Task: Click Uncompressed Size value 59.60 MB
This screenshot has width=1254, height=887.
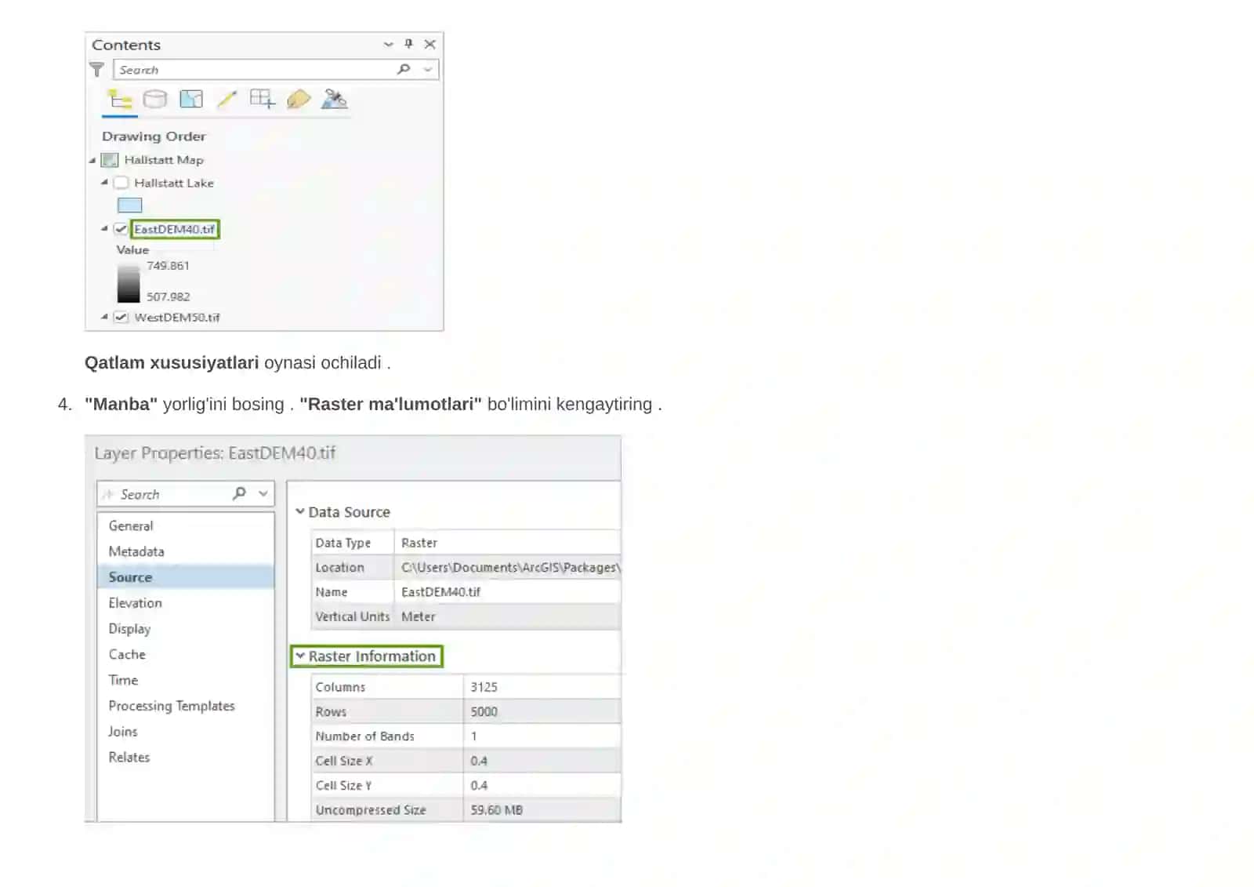Action: click(x=496, y=810)
